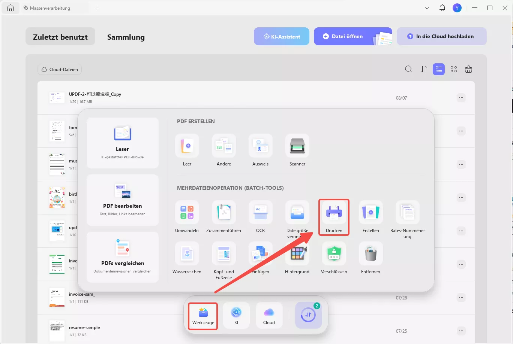513x344 pixels.
Task: Open the UPDF-2 Copy file thumbnail
Action: click(57, 98)
